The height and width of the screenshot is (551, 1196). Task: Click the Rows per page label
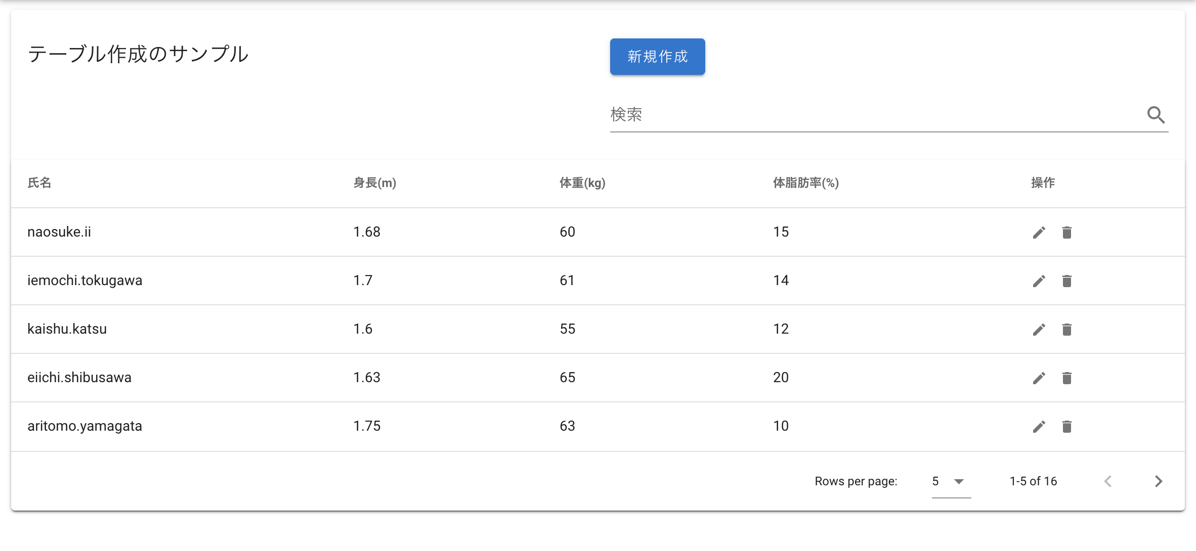click(x=856, y=481)
